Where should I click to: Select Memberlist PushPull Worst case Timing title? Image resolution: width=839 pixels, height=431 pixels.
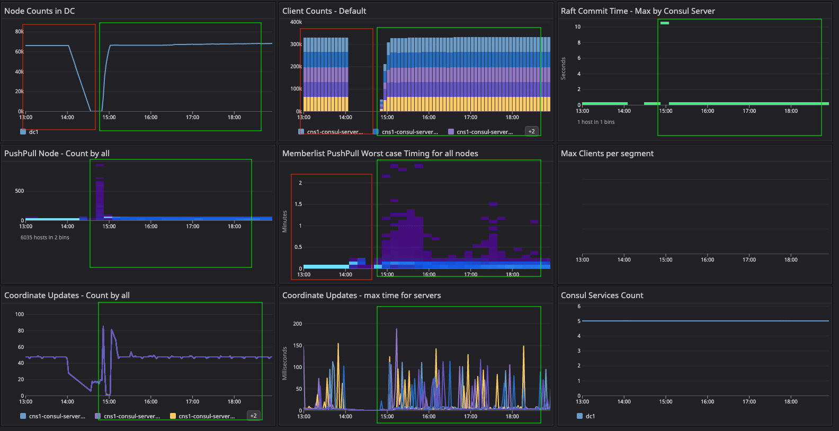point(380,154)
